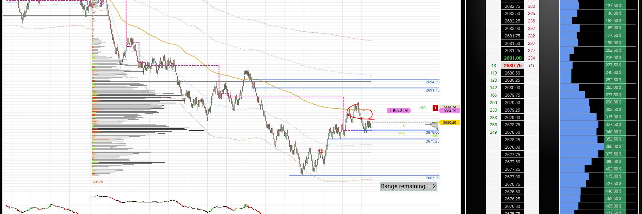Click price 2682,25 in the DOM ladder
This screenshot has height=214, width=642.
(512, 21)
